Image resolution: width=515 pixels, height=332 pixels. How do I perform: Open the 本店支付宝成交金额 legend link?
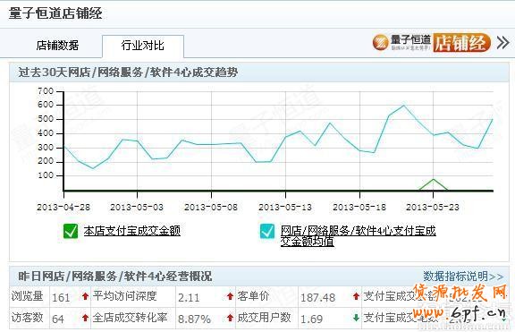click(x=132, y=231)
